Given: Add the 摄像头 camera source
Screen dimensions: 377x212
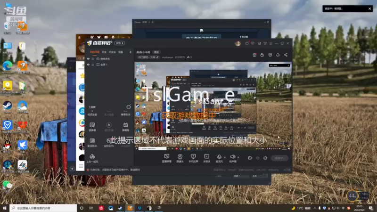Looking at the screenshot, I should click(180, 158).
